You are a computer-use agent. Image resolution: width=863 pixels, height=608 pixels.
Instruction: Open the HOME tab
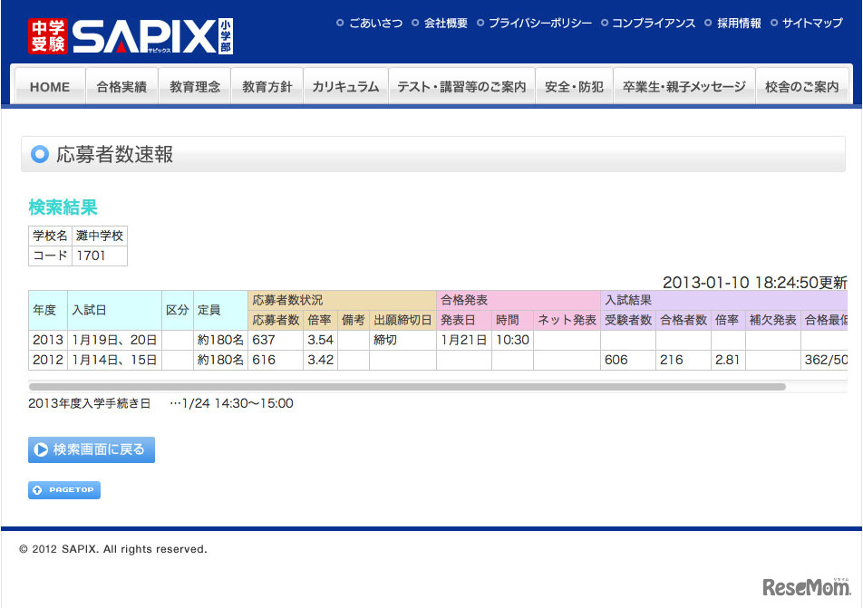coord(50,87)
